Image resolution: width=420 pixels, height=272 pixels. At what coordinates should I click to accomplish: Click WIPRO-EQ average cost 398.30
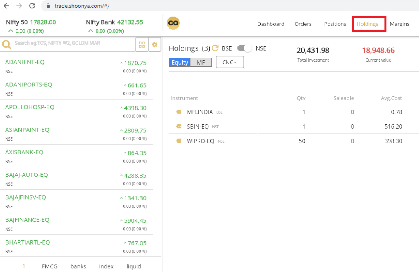393,141
